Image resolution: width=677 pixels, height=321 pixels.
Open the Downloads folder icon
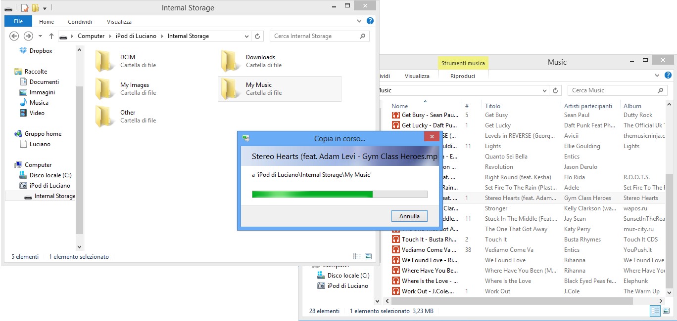point(230,61)
